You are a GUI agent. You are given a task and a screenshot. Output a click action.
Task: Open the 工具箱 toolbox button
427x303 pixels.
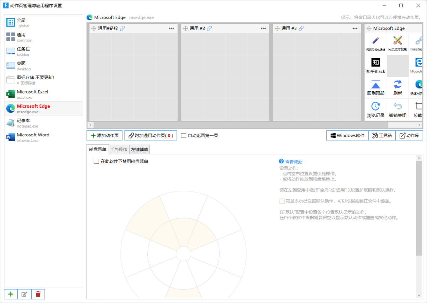(x=382, y=135)
